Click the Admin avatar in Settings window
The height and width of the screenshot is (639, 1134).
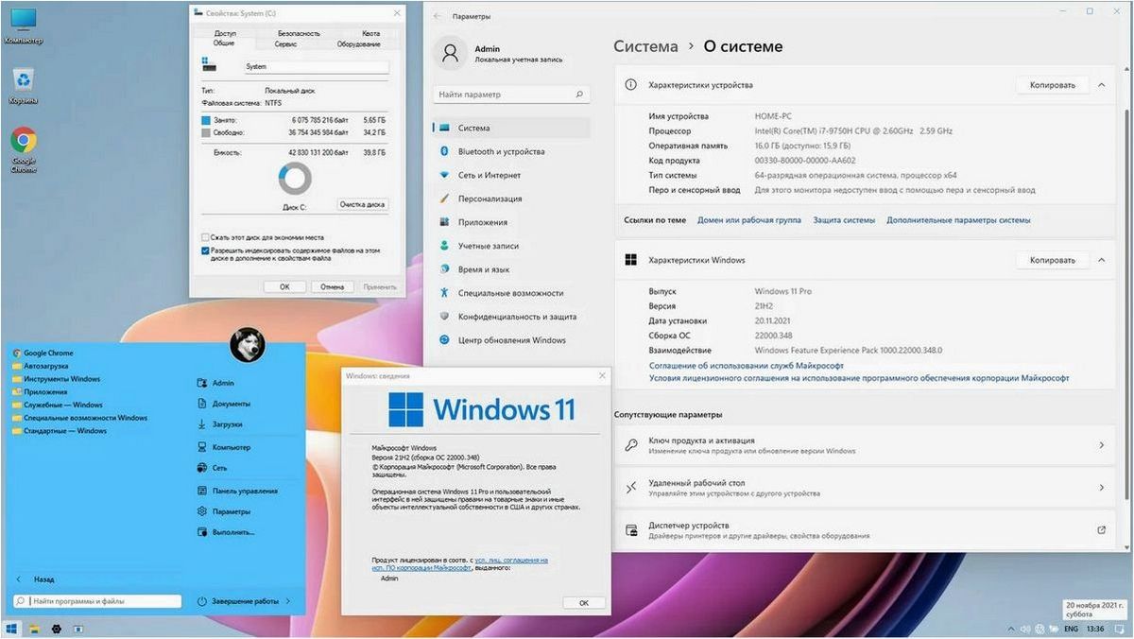point(451,53)
